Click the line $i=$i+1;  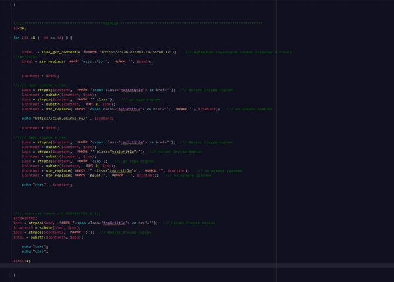(x=22, y=261)
